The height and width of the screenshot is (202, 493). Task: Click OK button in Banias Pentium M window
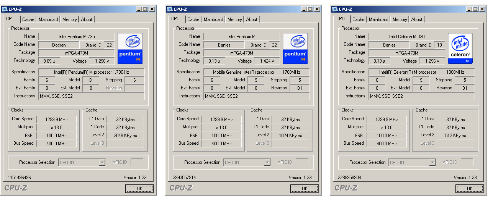pyautogui.click(x=305, y=189)
